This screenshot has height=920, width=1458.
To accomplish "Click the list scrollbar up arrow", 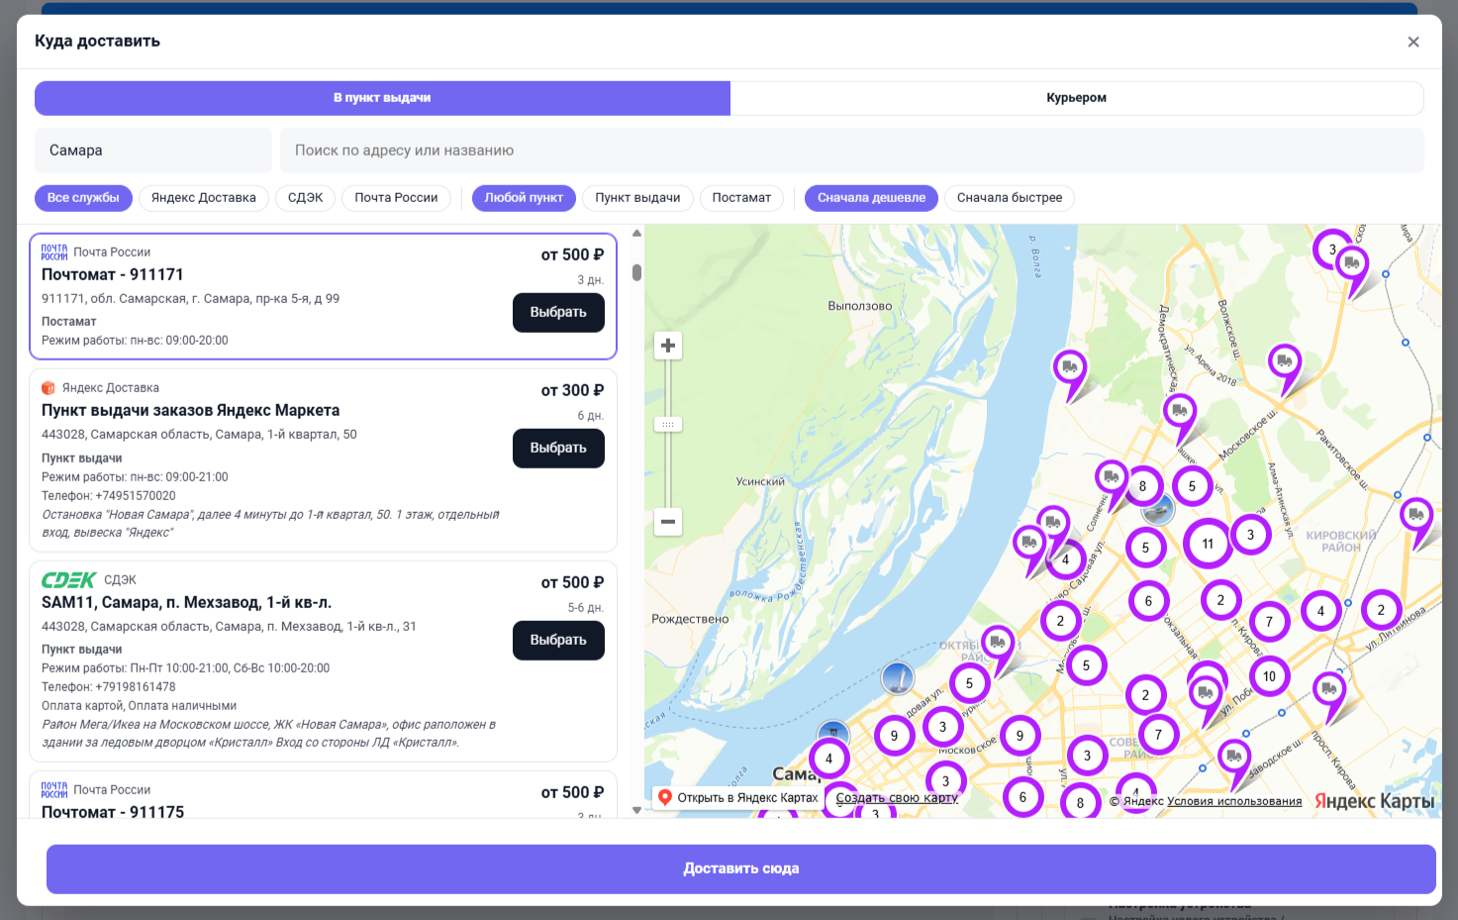I will coord(636,234).
